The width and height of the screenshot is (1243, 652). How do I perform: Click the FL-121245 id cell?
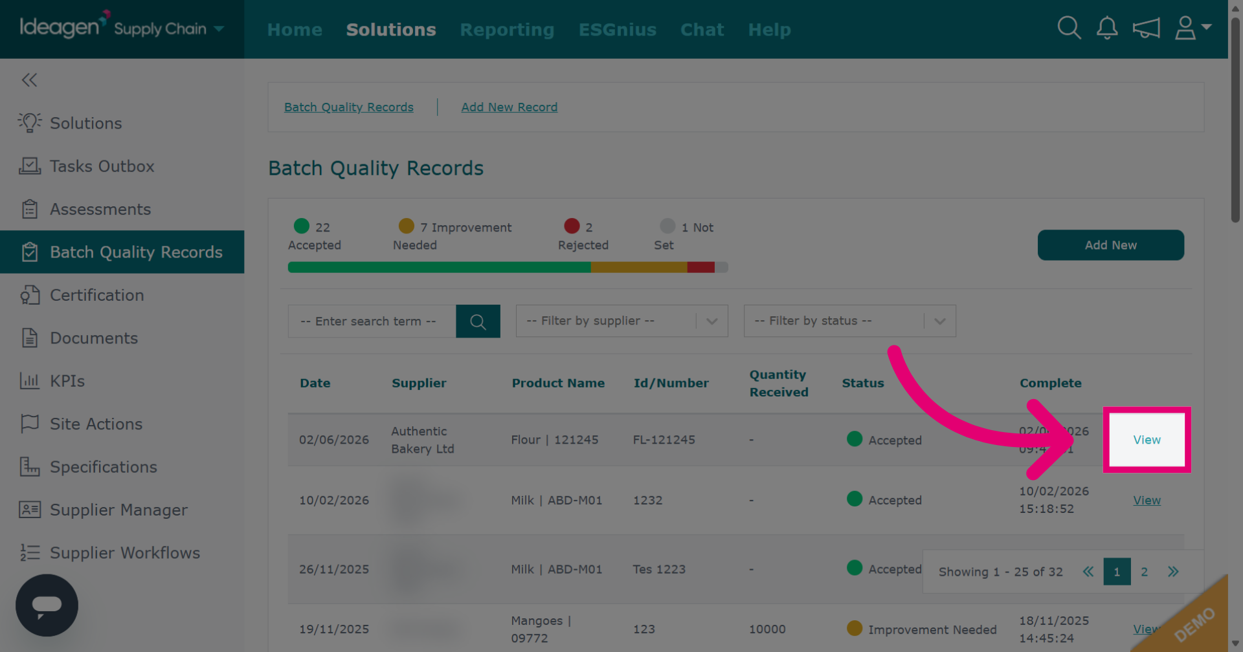tap(664, 440)
